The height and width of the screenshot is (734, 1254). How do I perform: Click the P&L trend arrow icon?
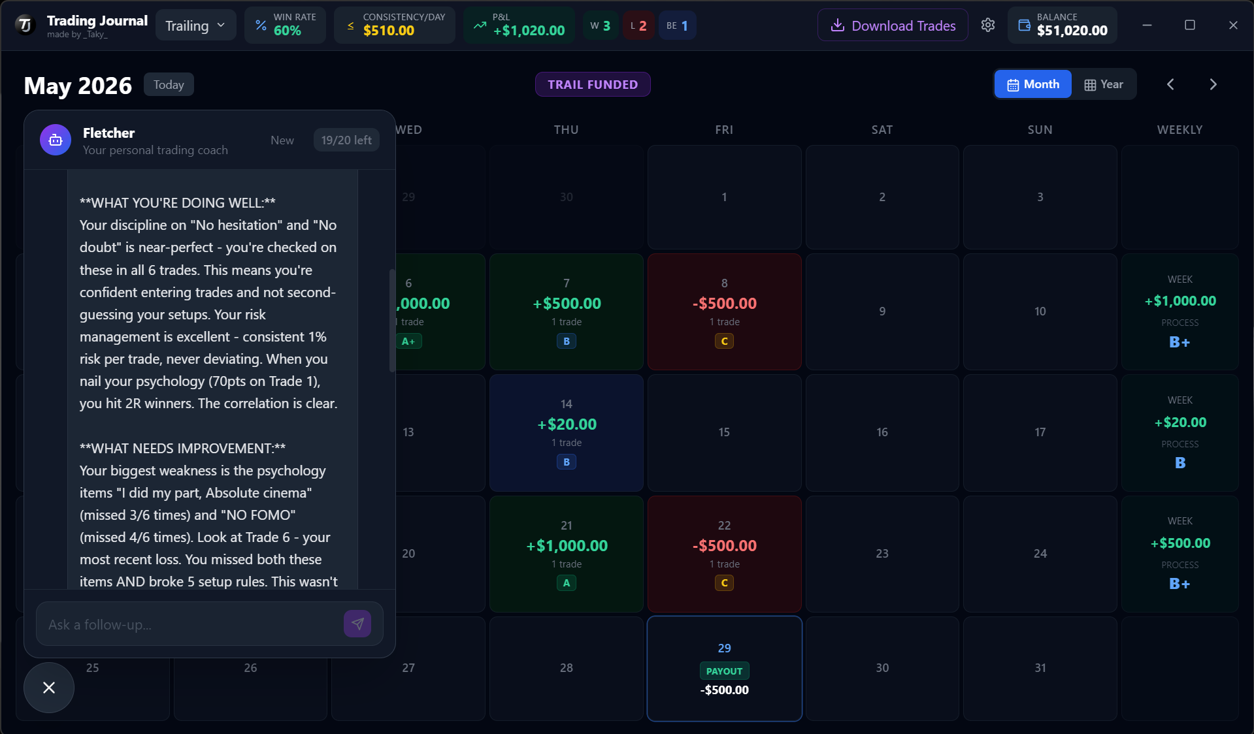pyautogui.click(x=480, y=25)
